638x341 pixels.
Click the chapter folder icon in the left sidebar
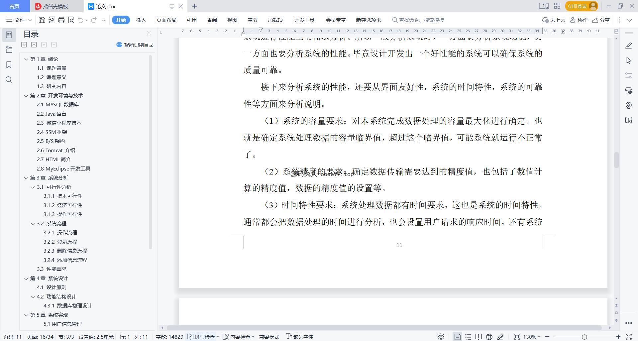[x=9, y=50]
